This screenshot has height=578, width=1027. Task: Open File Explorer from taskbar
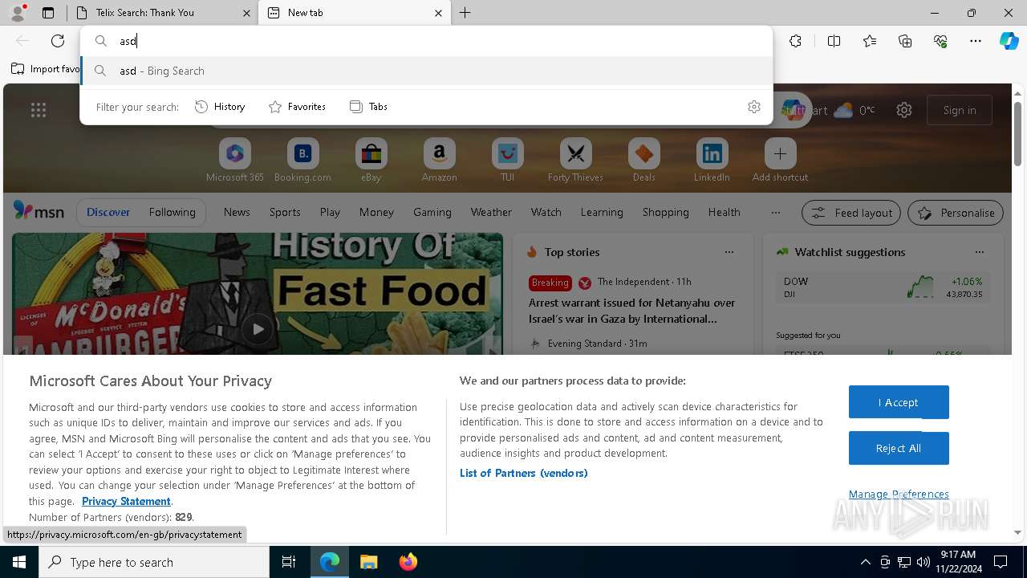[368, 562]
